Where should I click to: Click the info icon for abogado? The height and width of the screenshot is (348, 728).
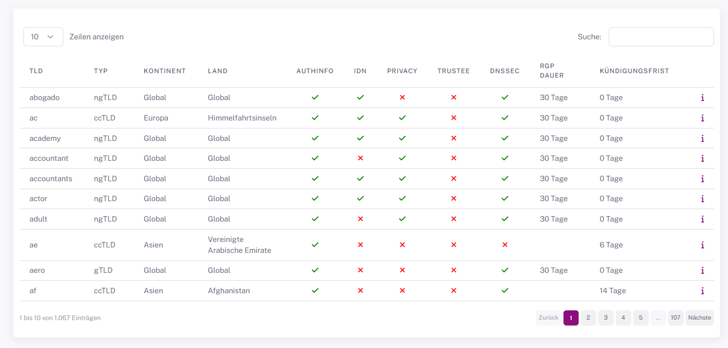click(702, 98)
